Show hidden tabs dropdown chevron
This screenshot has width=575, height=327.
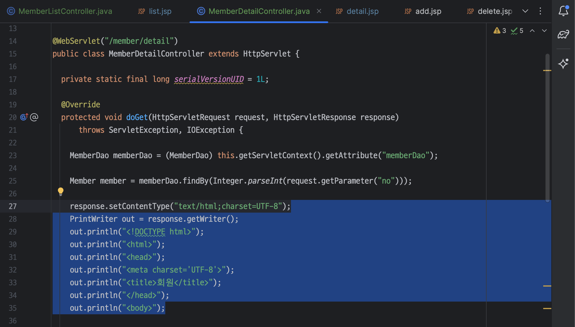(525, 11)
